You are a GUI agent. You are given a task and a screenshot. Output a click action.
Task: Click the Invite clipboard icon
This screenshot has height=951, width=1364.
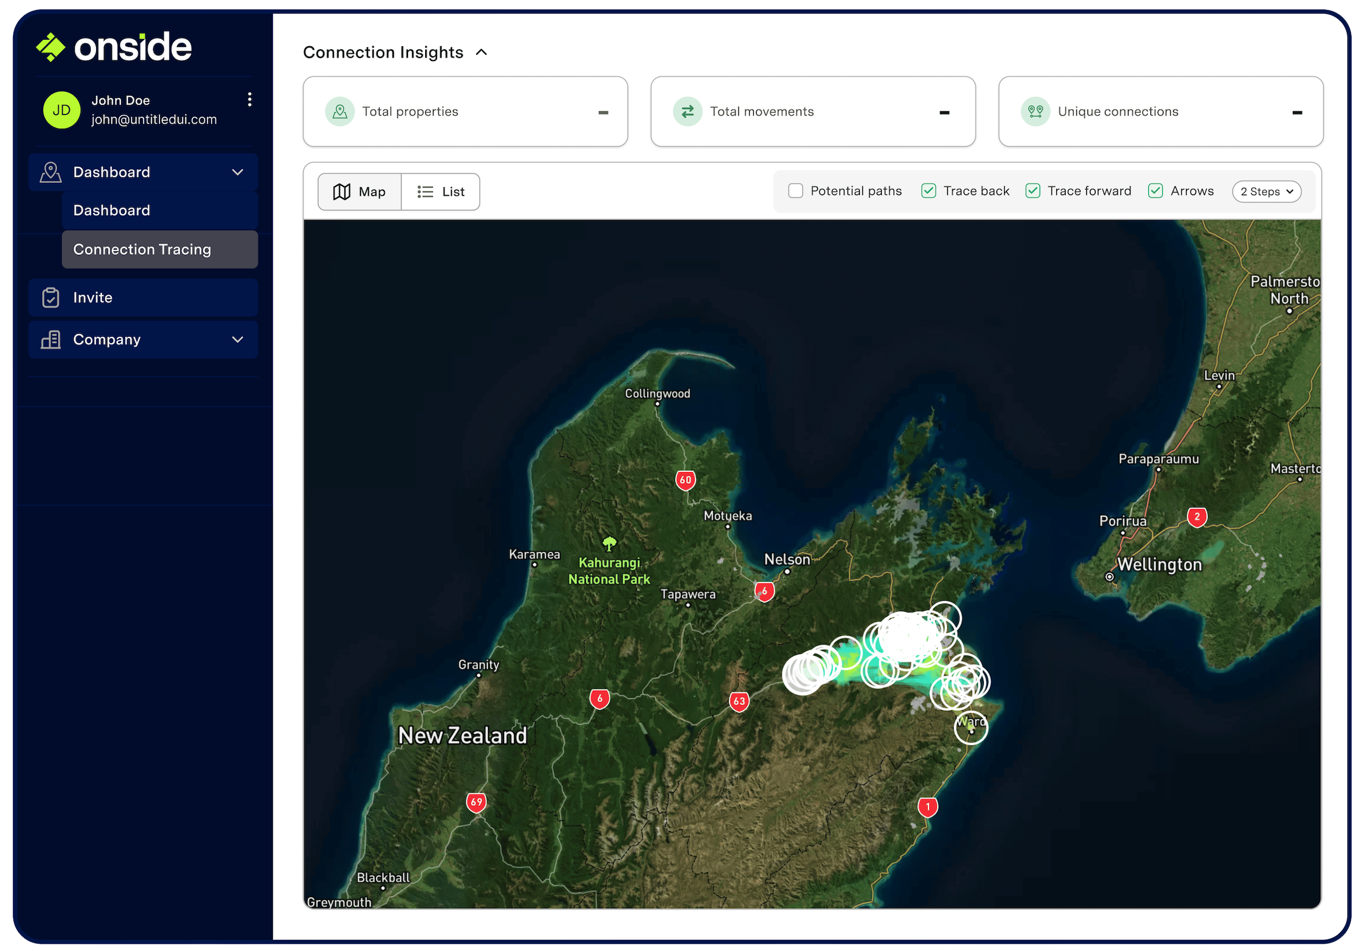click(x=50, y=298)
